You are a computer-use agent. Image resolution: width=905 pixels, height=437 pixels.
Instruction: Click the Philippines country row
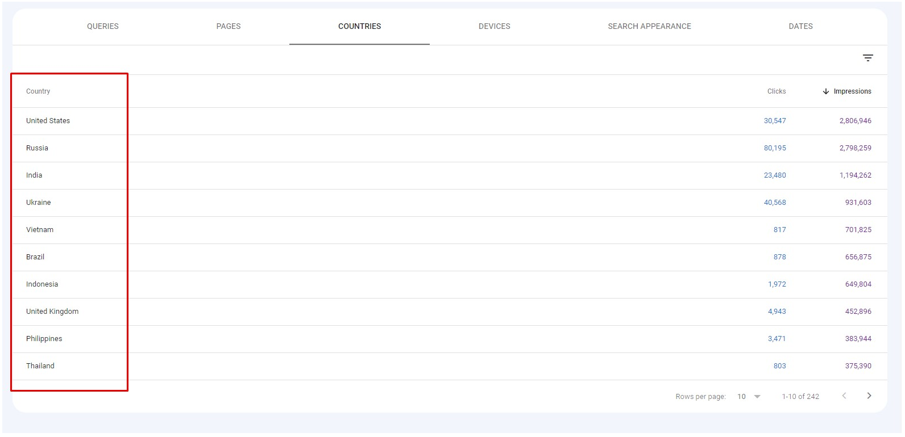pos(44,339)
